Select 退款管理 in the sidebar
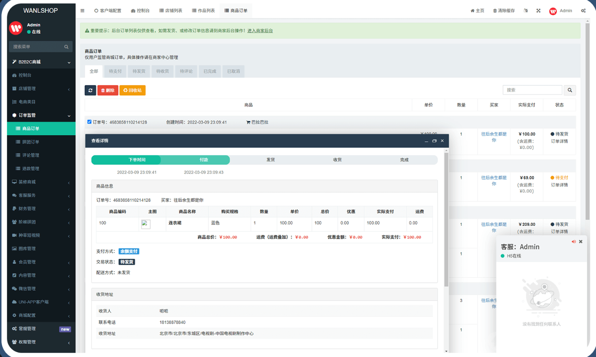Viewport: 596px width, 357px height. point(41,168)
